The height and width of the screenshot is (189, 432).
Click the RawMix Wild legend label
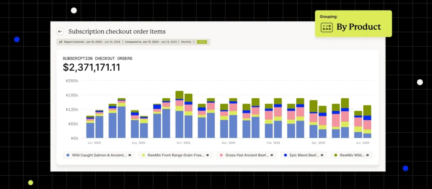(352, 155)
